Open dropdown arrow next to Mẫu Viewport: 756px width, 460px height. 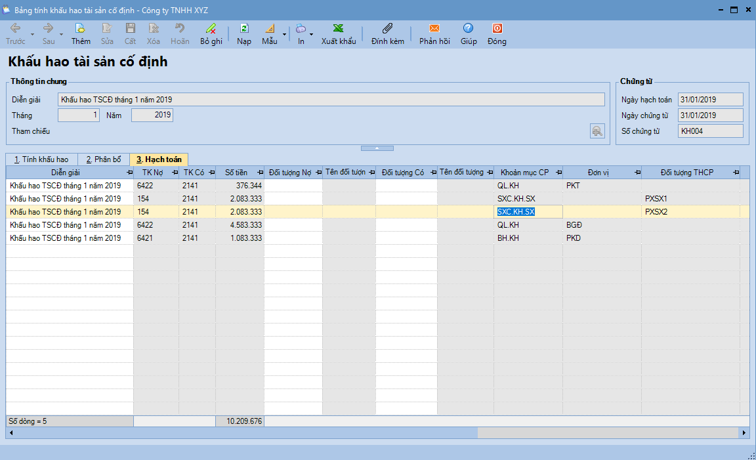click(x=284, y=34)
